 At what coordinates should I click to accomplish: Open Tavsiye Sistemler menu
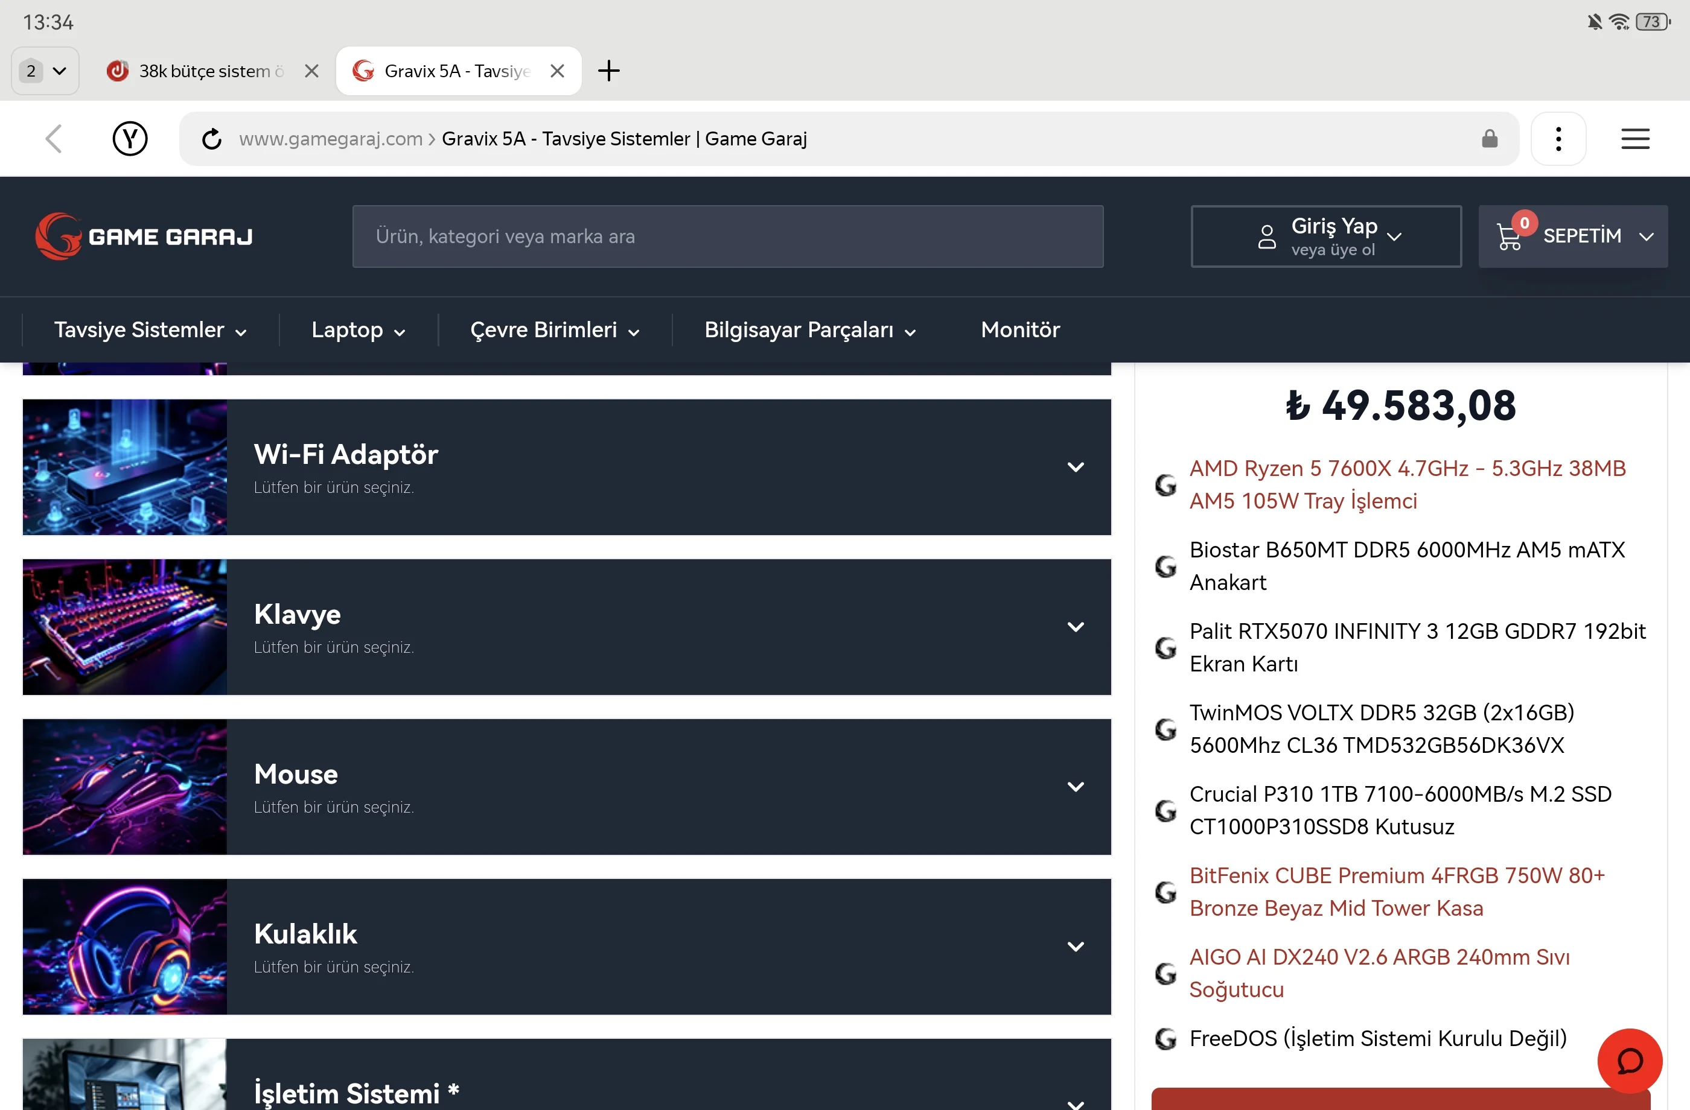(150, 330)
